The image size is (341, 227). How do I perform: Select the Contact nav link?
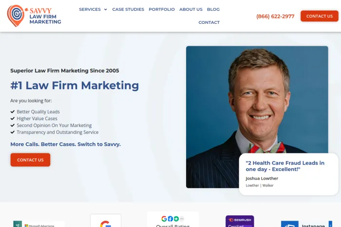pyautogui.click(x=209, y=22)
